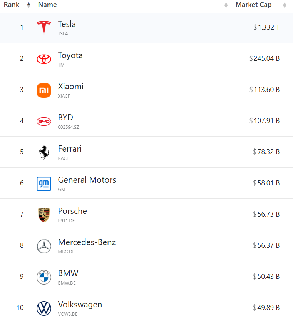
Task: Click the BYD oval logo
Action: tap(44, 122)
